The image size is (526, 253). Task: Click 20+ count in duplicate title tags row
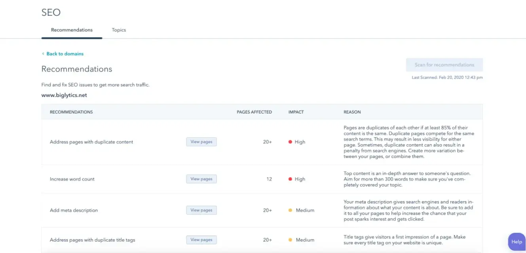(x=268, y=240)
